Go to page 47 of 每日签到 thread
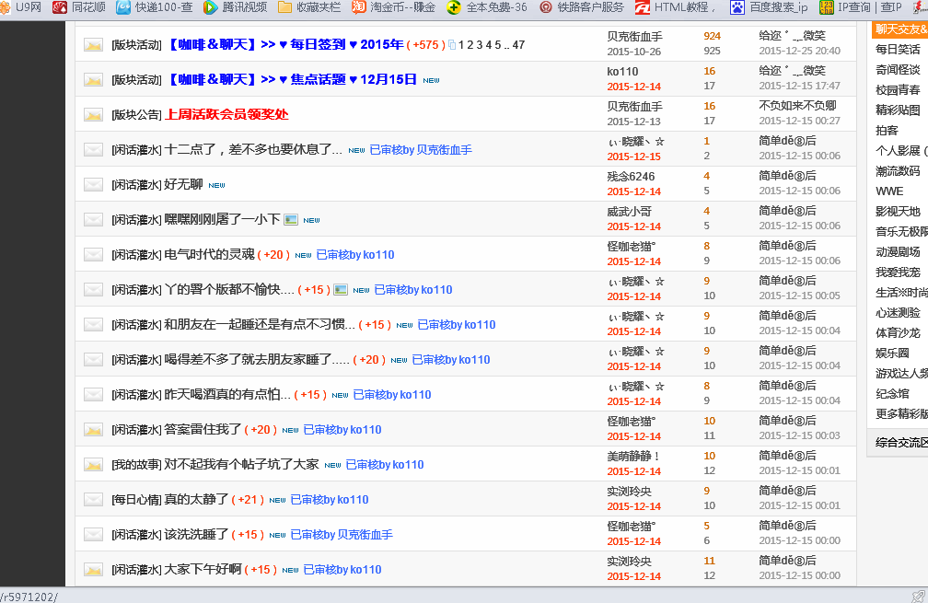 click(518, 45)
